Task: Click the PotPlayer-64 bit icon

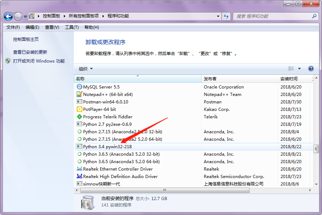Action: click(x=79, y=109)
